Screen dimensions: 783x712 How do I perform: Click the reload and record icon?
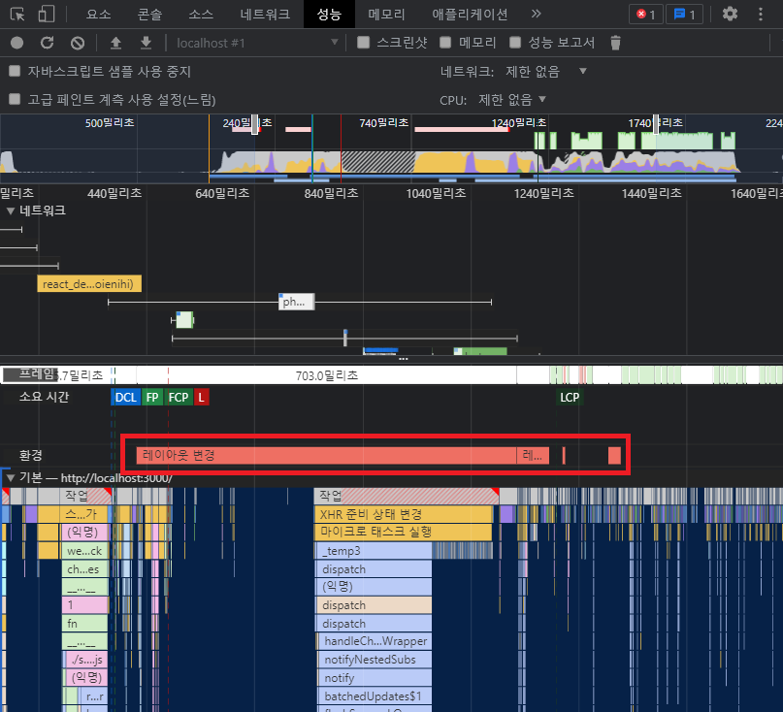pyautogui.click(x=47, y=43)
